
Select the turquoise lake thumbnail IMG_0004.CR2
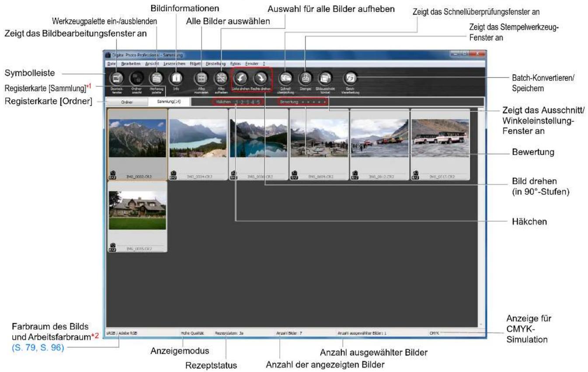tap(198, 145)
